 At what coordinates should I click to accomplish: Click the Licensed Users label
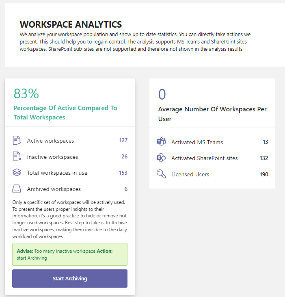[190, 174]
